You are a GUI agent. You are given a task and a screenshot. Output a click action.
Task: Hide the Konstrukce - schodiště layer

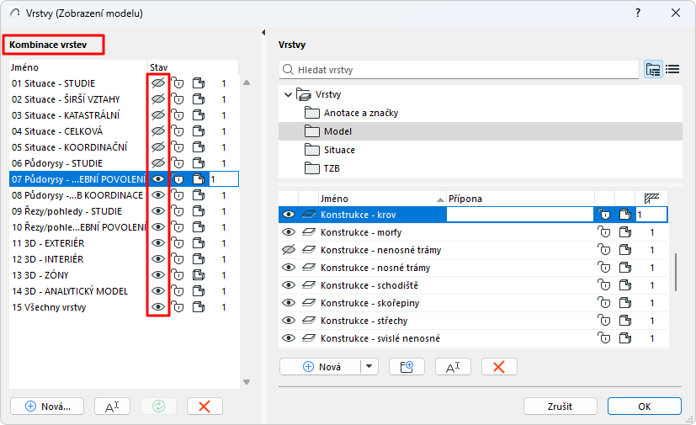click(289, 285)
